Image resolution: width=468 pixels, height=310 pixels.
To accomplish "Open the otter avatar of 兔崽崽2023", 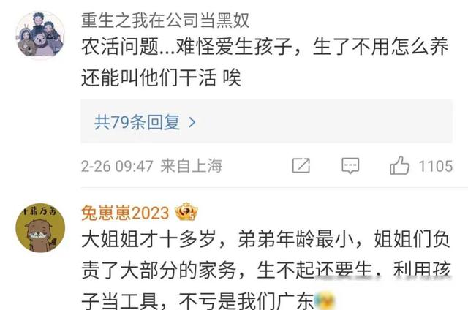I will tap(40, 228).
